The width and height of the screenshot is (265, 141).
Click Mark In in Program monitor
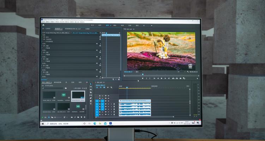coord(146,78)
